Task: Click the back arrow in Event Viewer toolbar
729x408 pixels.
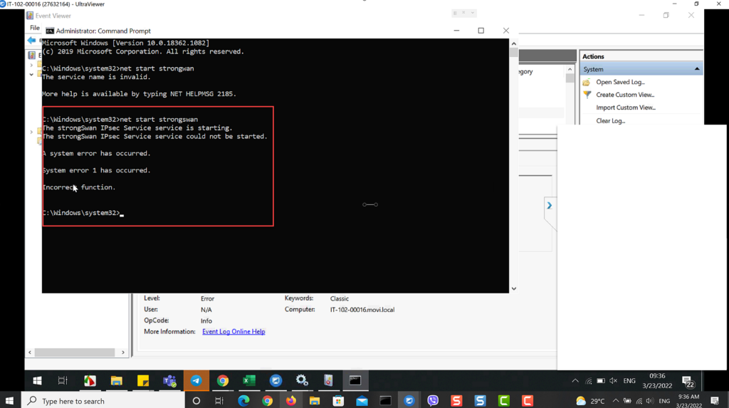Action: [x=31, y=41]
